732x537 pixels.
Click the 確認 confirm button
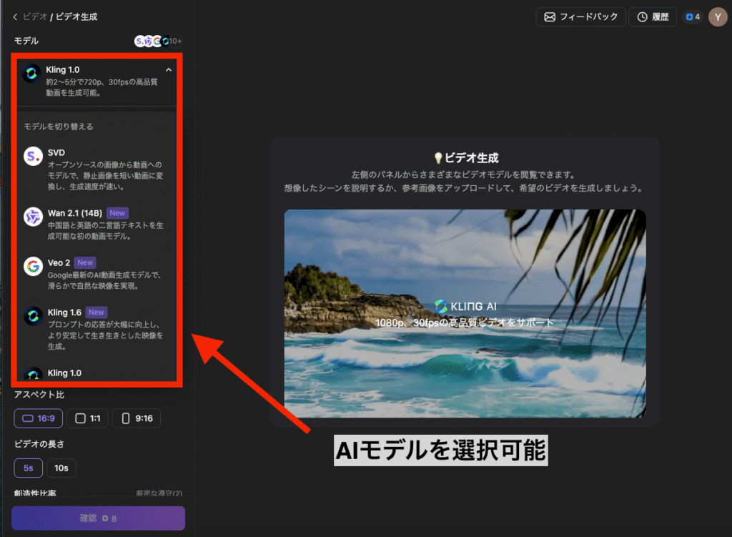(98, 518)
